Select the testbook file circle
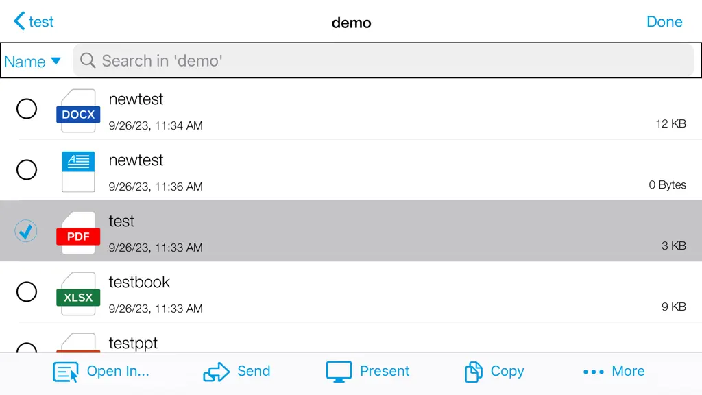Image resolution: width=702 pixels, height=395 pixels. (27, 291)
